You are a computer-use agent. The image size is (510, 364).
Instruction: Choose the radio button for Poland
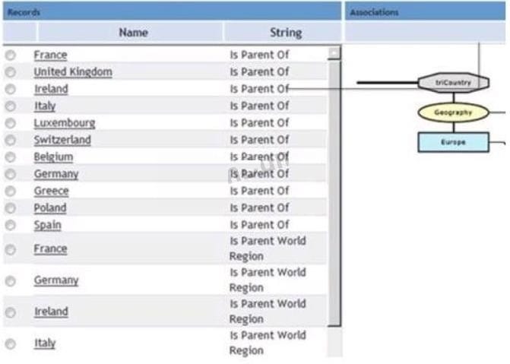(x=11, y=208)
